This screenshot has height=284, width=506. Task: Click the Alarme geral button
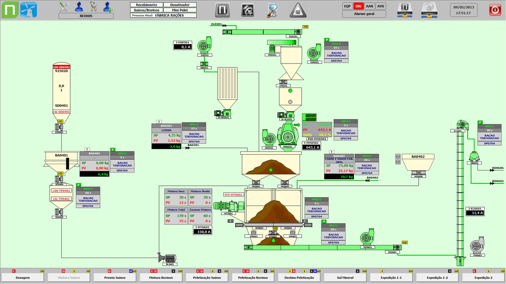[x=364, y=14]
